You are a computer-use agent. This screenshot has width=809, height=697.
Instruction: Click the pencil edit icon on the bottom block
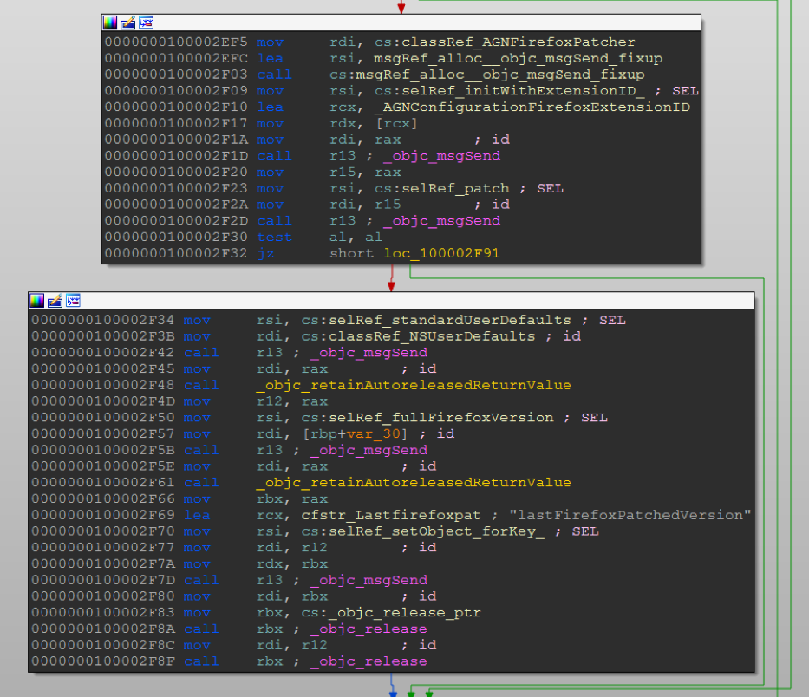(x=55, y=301)
